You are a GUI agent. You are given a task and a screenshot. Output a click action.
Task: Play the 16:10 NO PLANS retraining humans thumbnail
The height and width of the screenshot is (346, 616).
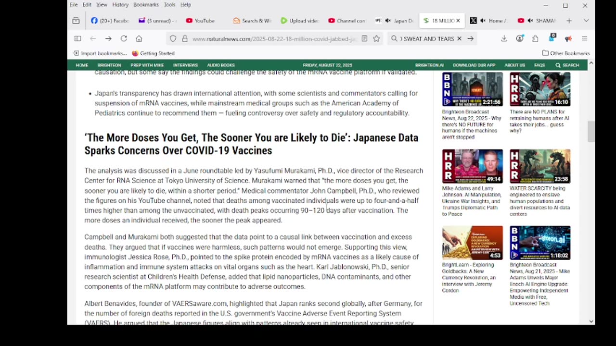(540, 89)
